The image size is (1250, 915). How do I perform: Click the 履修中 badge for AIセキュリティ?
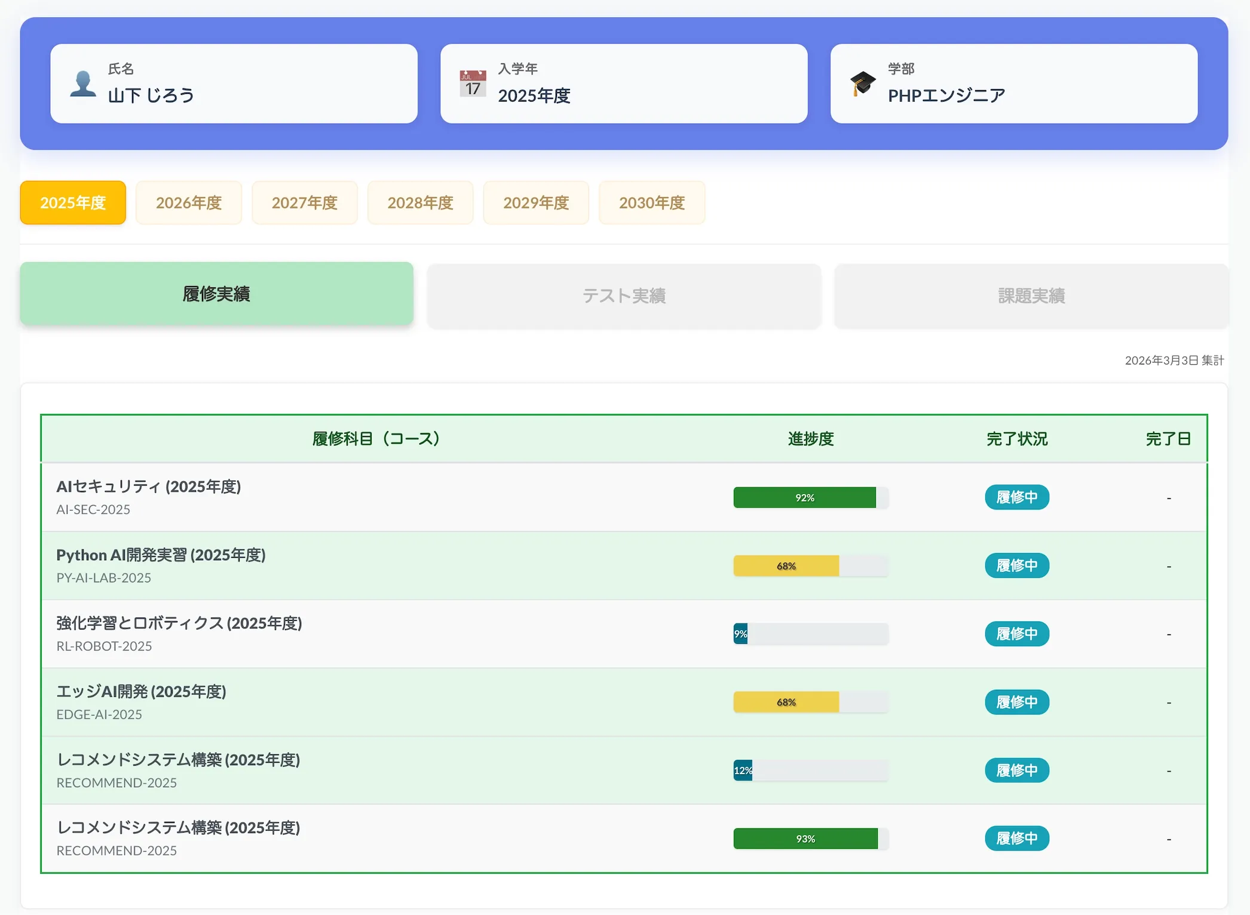click(1016, 497)
